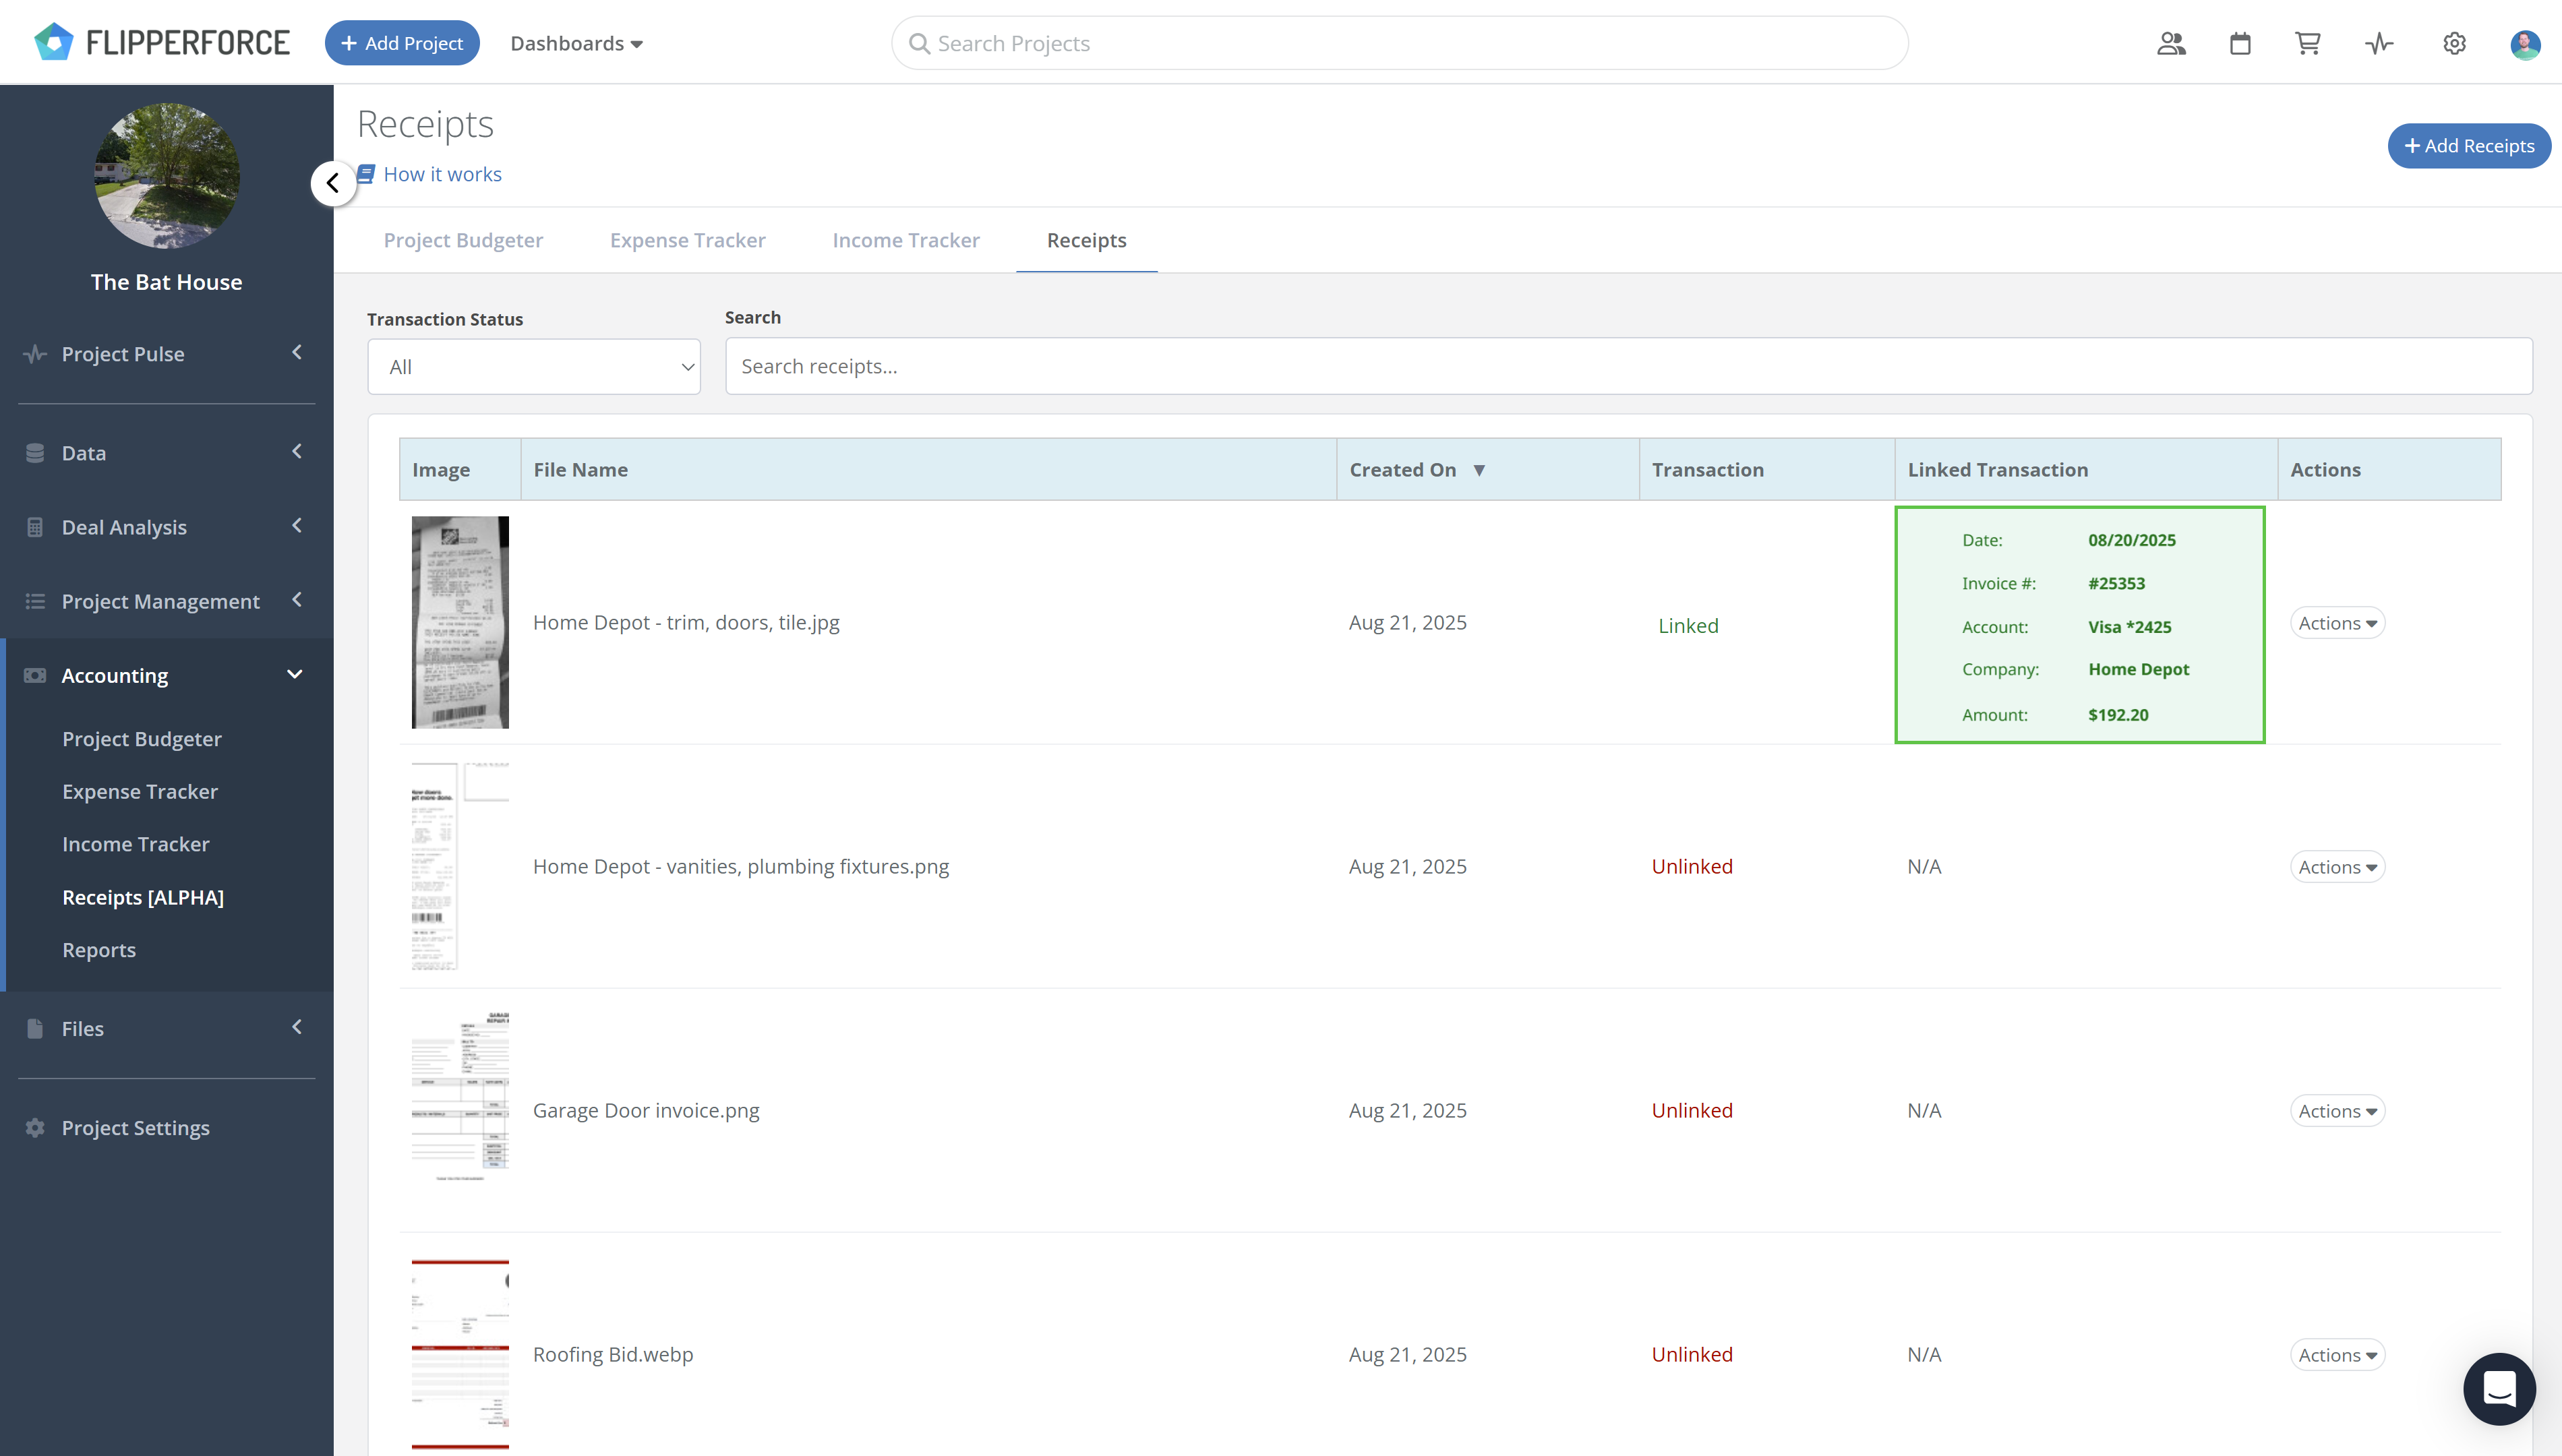Open Expense Tracker in sidebar

point(140,791)
